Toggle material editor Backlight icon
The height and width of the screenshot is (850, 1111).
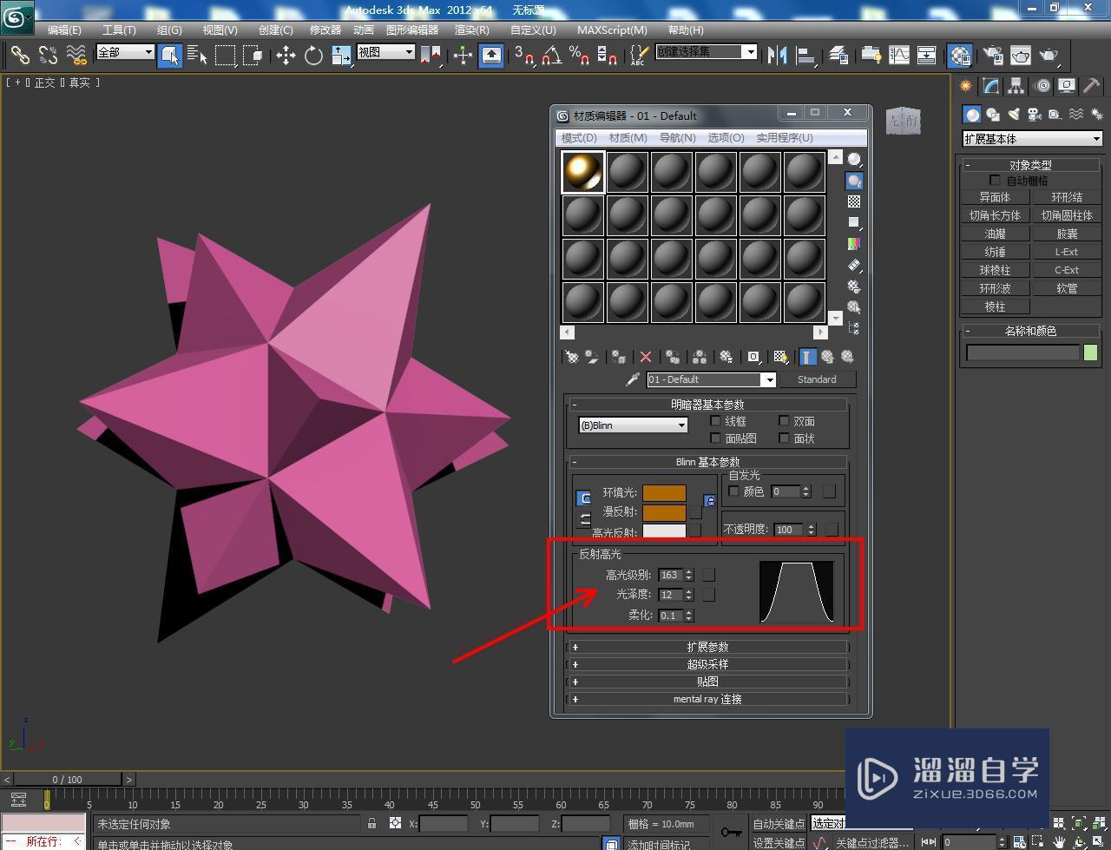[855, 181]
